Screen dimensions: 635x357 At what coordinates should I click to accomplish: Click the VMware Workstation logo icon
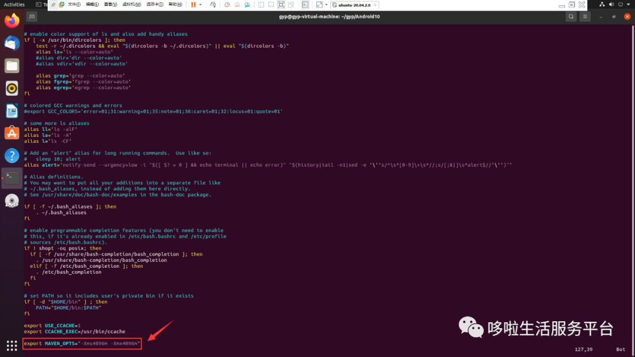62,5
